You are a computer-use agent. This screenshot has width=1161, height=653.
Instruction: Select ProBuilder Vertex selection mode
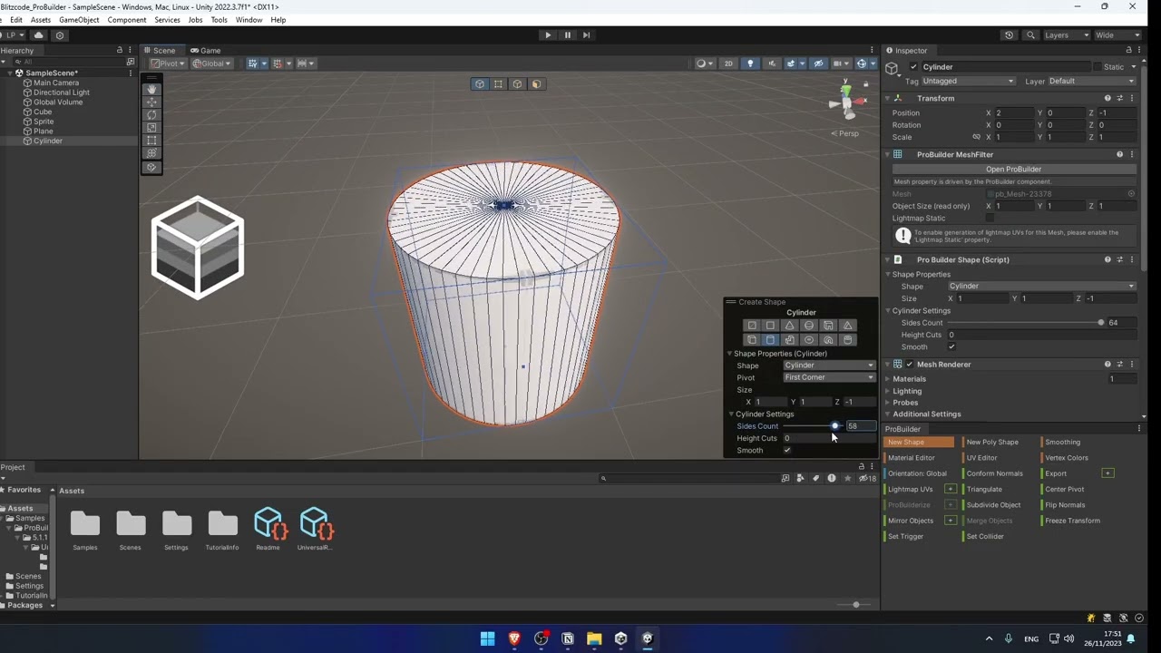tap(499, 84)
